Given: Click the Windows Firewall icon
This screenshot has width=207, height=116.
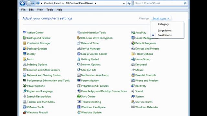Looking at the screenshot, I should tap(25, 112).
